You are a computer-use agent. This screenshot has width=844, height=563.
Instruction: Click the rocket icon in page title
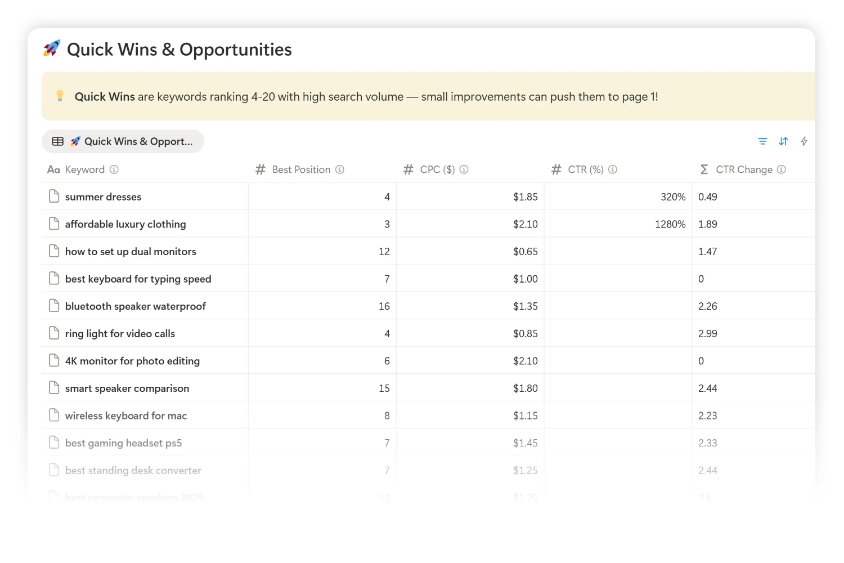pos(52,49)
